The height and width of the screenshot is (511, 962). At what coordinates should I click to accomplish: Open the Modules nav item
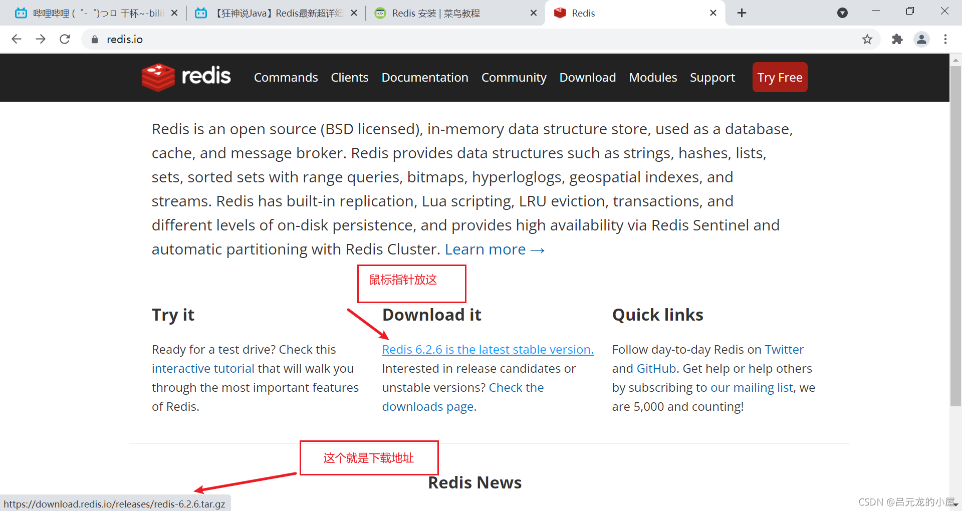(653, 78)
